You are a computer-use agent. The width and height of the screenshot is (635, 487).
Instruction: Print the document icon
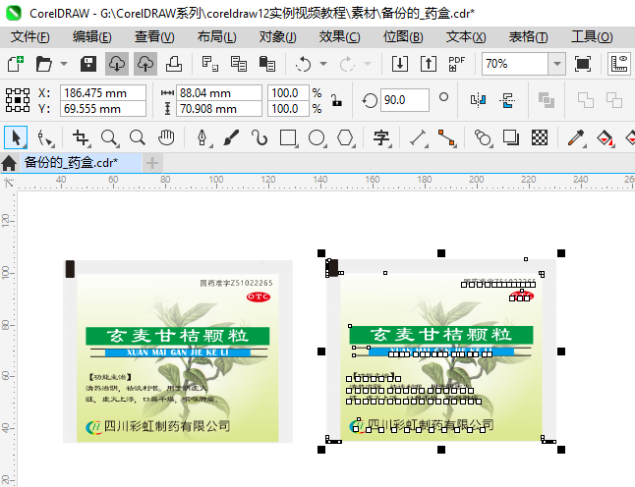[x=174, y=64]
